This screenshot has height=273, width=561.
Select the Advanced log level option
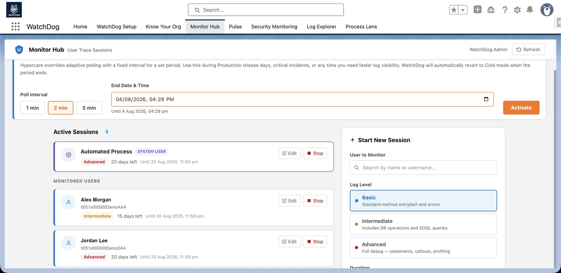tap(423, 247)
